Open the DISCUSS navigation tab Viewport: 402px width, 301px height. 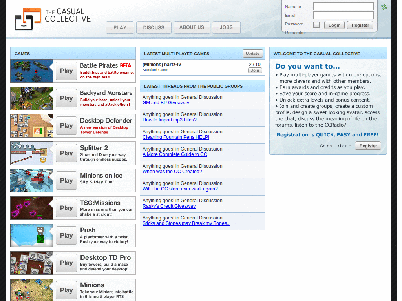[153, 27]
